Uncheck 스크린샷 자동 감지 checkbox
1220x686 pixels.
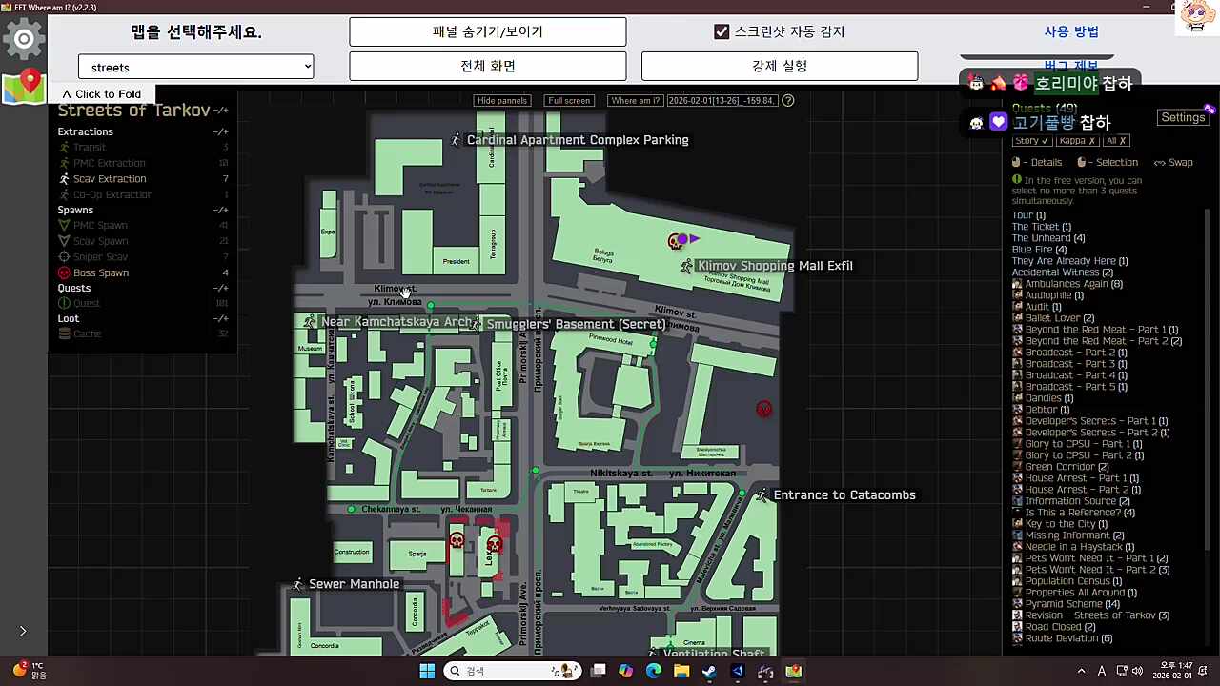pos(722,31)
